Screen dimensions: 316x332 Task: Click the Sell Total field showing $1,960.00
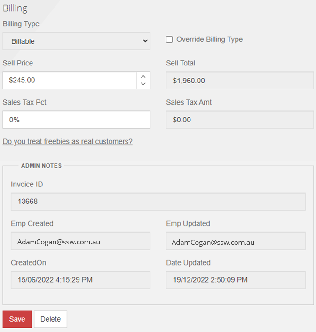pyautogui.click(x=240, y=81)
